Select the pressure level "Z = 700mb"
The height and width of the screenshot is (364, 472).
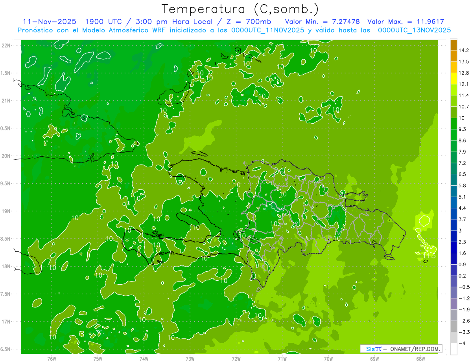pos(249,22)
